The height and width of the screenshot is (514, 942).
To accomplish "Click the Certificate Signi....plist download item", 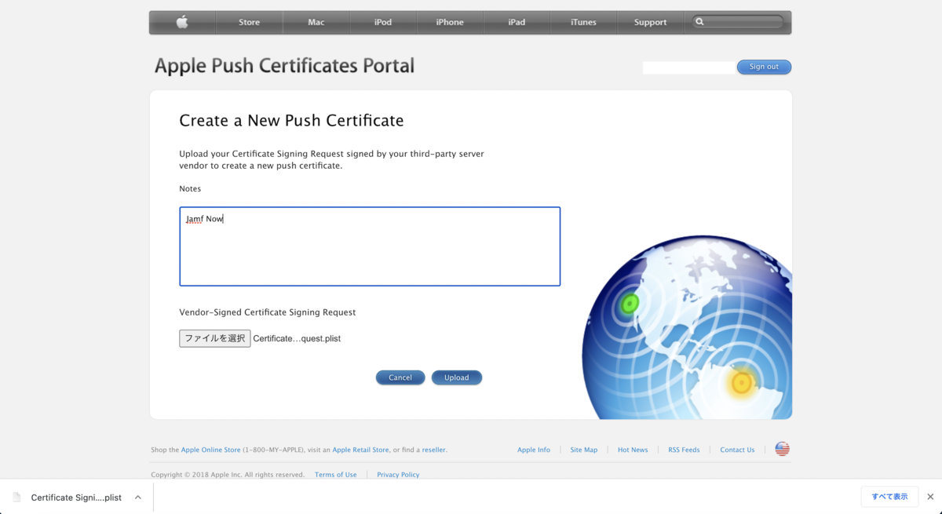I will click(76, 498).
